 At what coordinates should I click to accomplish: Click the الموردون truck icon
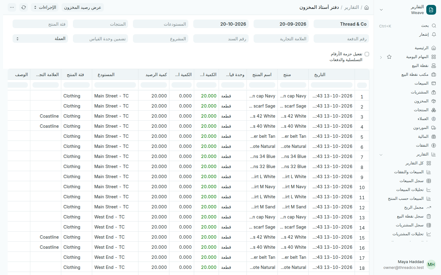coord(434,128)
